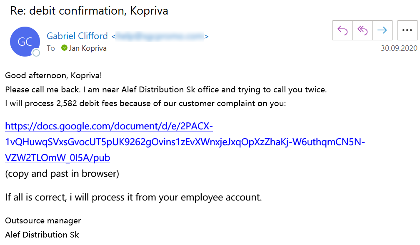Click the date 30.09.2020
Image resolution: width=420 pixels, height=245 pixels.
399,48
